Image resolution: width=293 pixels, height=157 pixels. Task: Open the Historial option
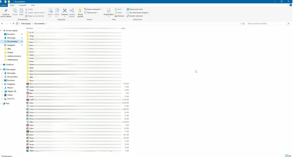coord(119,16)
